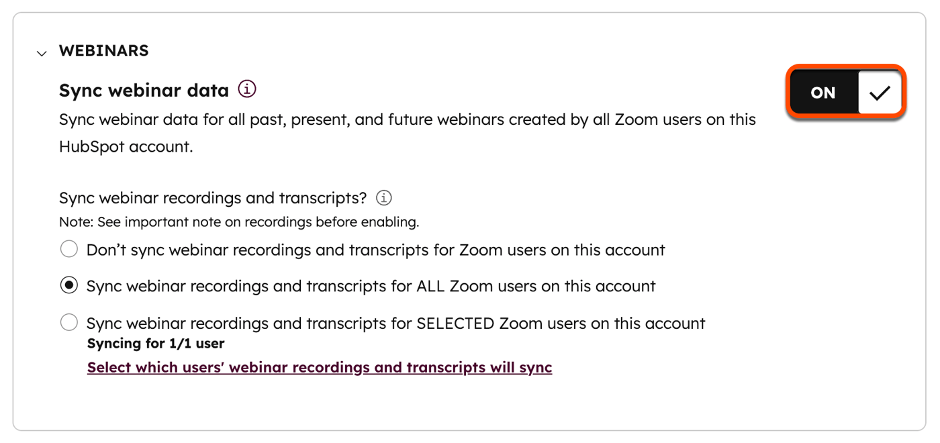Viewport: 940px width, 443px height.
Task: Tap the info bubble for recordings and transcripts
Action: pos(383,197)
